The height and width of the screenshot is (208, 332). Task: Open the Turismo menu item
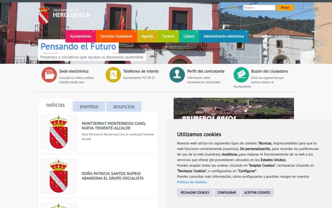168,37
